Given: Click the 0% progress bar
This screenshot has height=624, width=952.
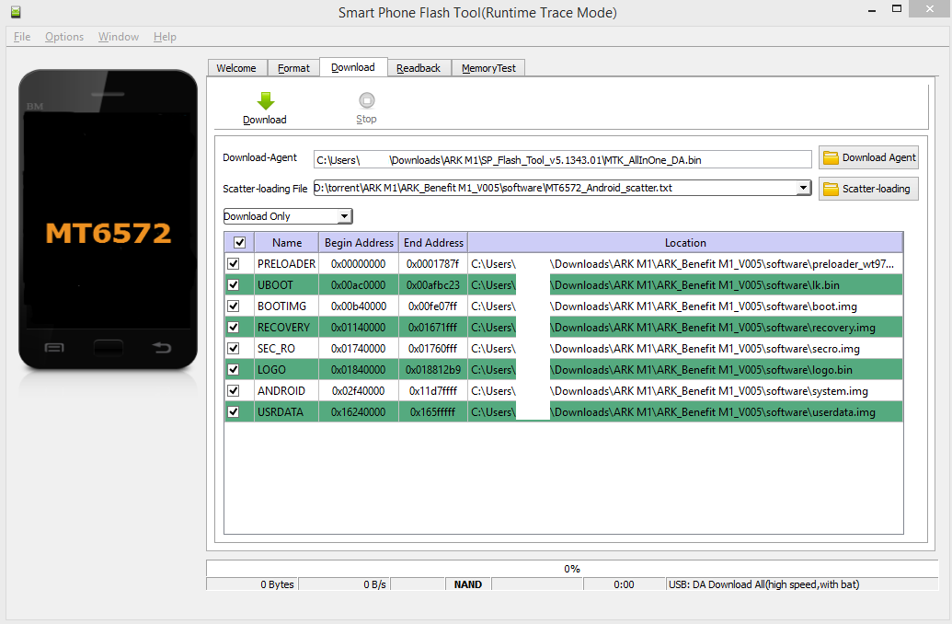Looking at the screenshot, I should pyautogui.click(x=571, y=569).
